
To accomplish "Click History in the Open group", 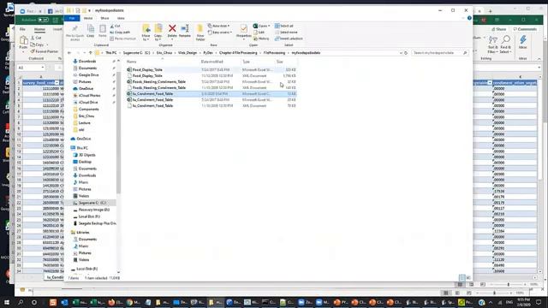I will click(261, 38).
